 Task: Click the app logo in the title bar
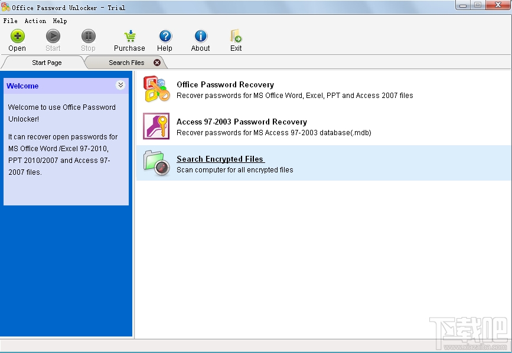6,7
